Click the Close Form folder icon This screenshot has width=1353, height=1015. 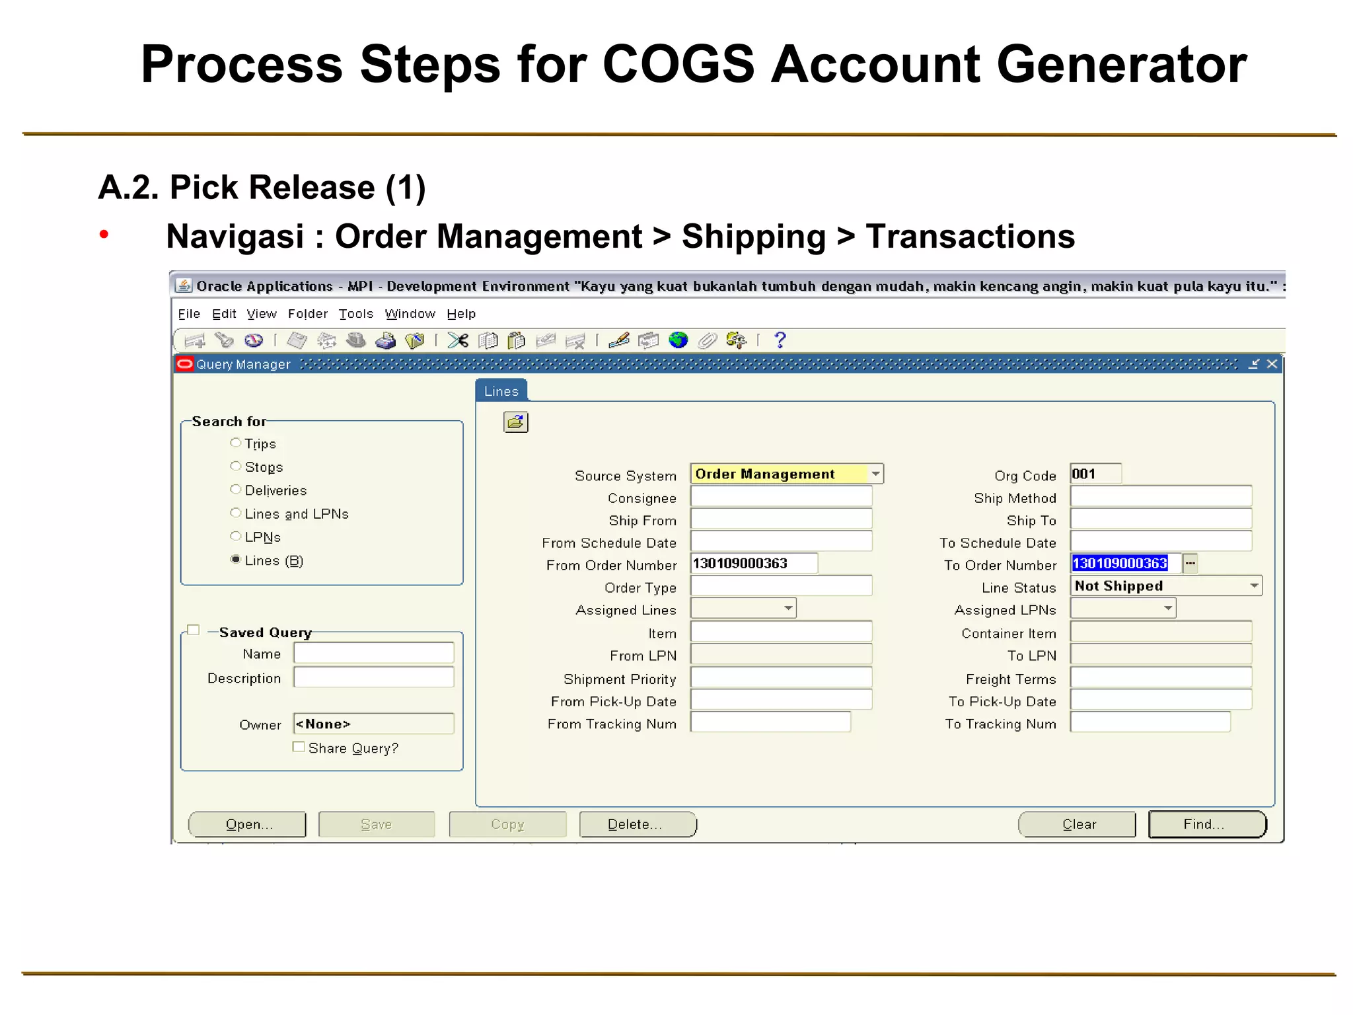pos(415,340)
